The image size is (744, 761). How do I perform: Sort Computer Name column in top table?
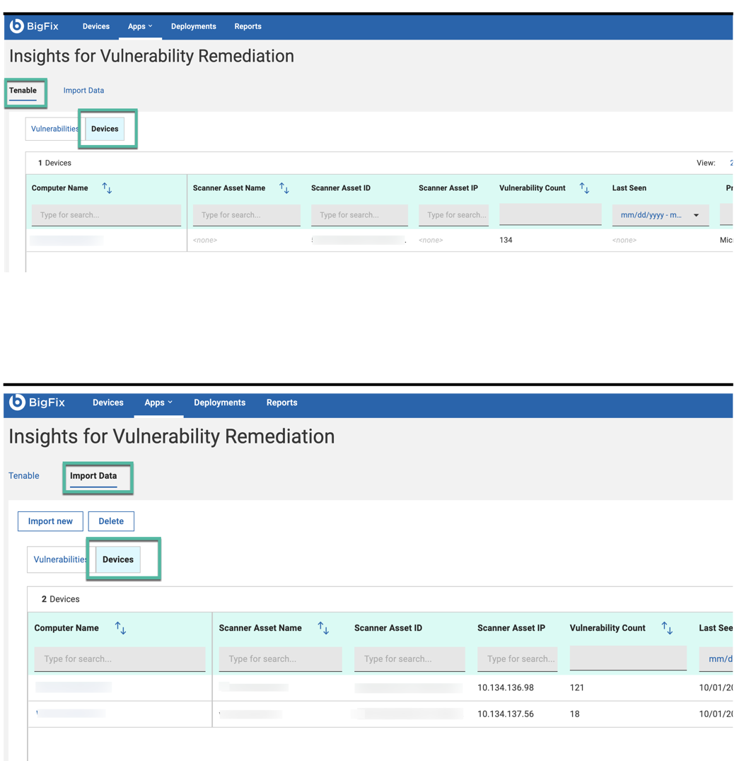pyautogui.click(x=107, y=188)
